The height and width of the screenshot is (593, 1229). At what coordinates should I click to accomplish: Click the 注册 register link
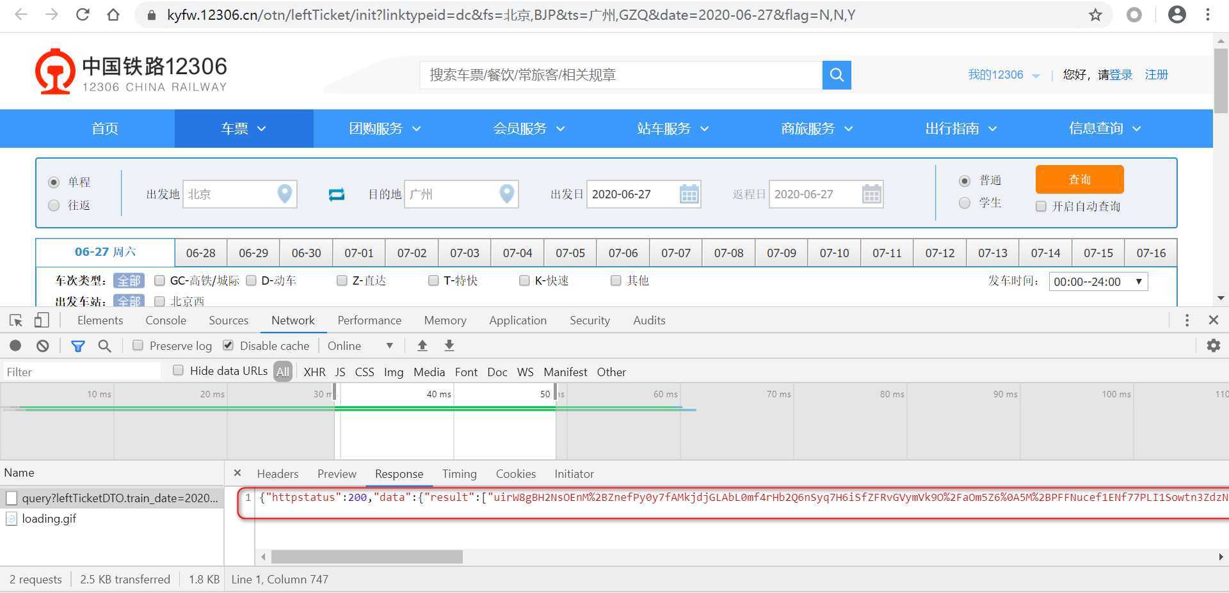(x=1156, y=75)
